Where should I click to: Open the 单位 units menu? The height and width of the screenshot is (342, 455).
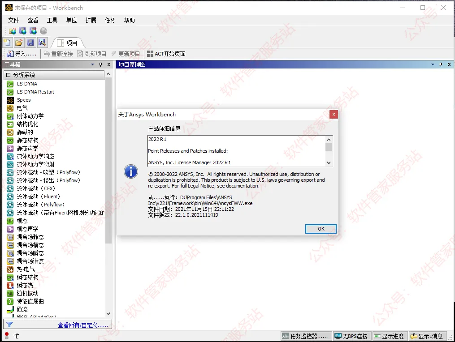click(71, 20)
